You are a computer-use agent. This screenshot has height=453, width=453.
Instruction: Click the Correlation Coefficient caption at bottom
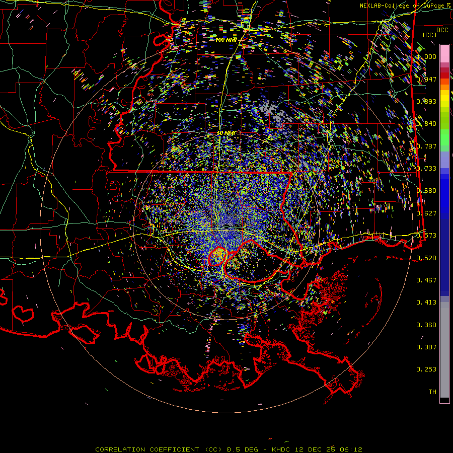(229, 449)
